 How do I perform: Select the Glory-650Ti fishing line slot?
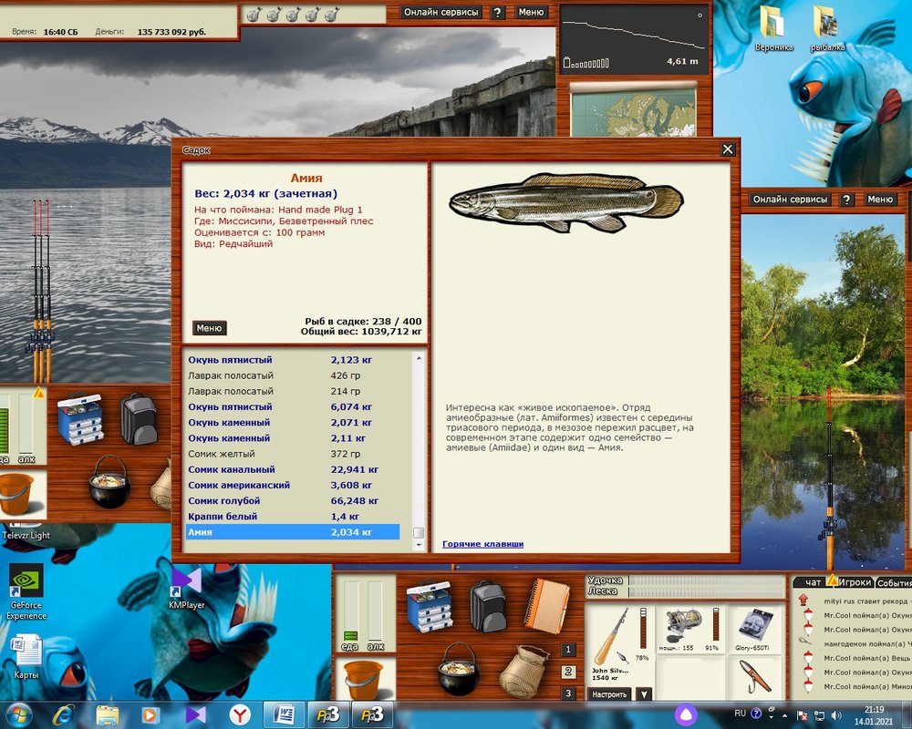coord(755,631)
